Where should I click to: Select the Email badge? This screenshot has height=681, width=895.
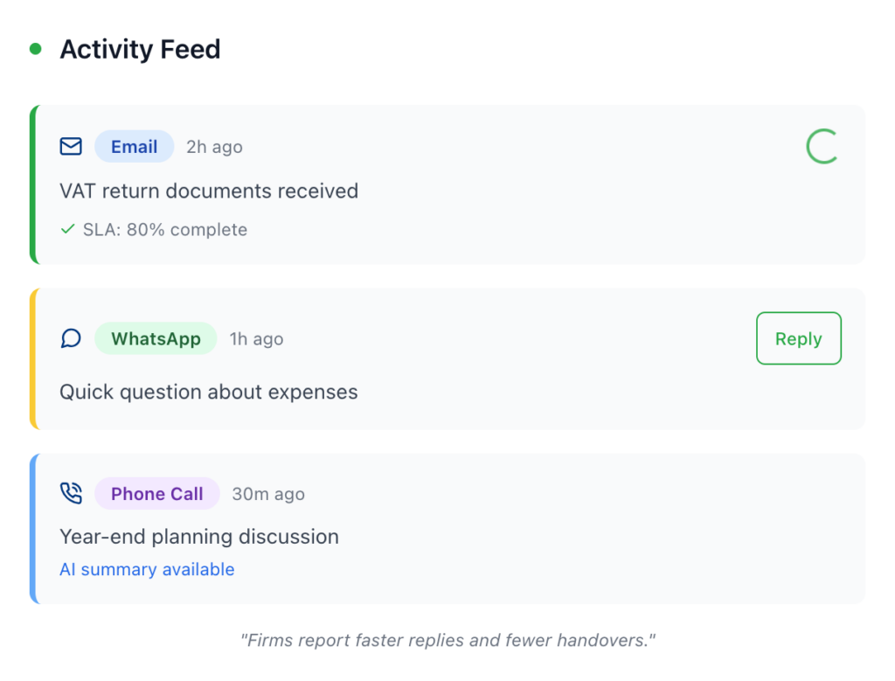(134, 147)
